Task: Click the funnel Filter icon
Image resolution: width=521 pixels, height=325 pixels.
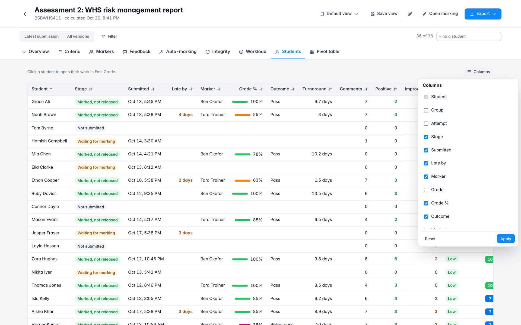Action: [103, 37]
